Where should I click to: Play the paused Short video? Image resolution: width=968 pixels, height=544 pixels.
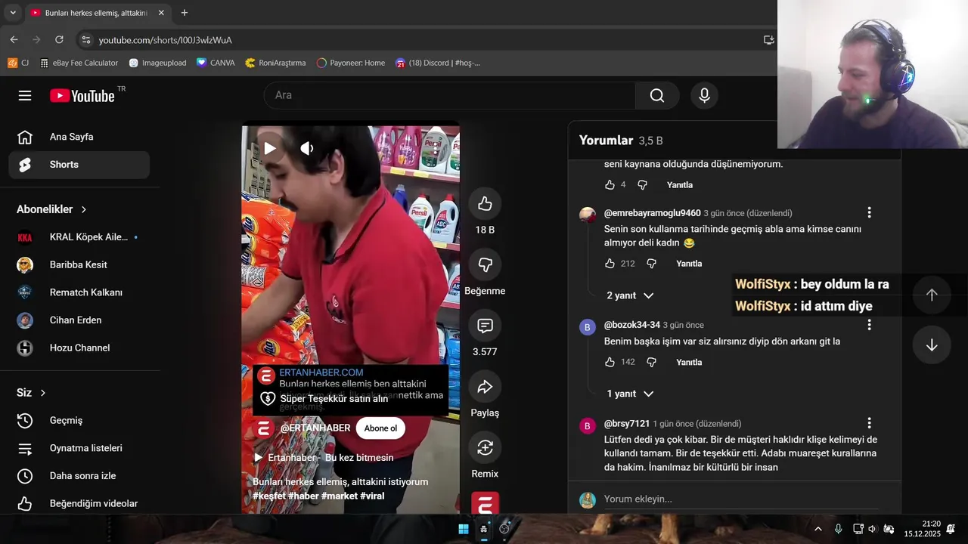[x=269, y=148]
